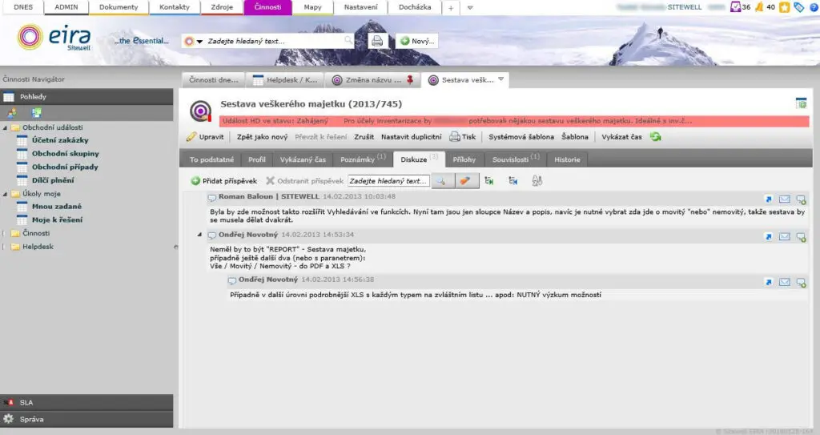This screenshot has height=435, width=820.
Task: Open the search type dropdown in top search box
Action: [199, 41]
